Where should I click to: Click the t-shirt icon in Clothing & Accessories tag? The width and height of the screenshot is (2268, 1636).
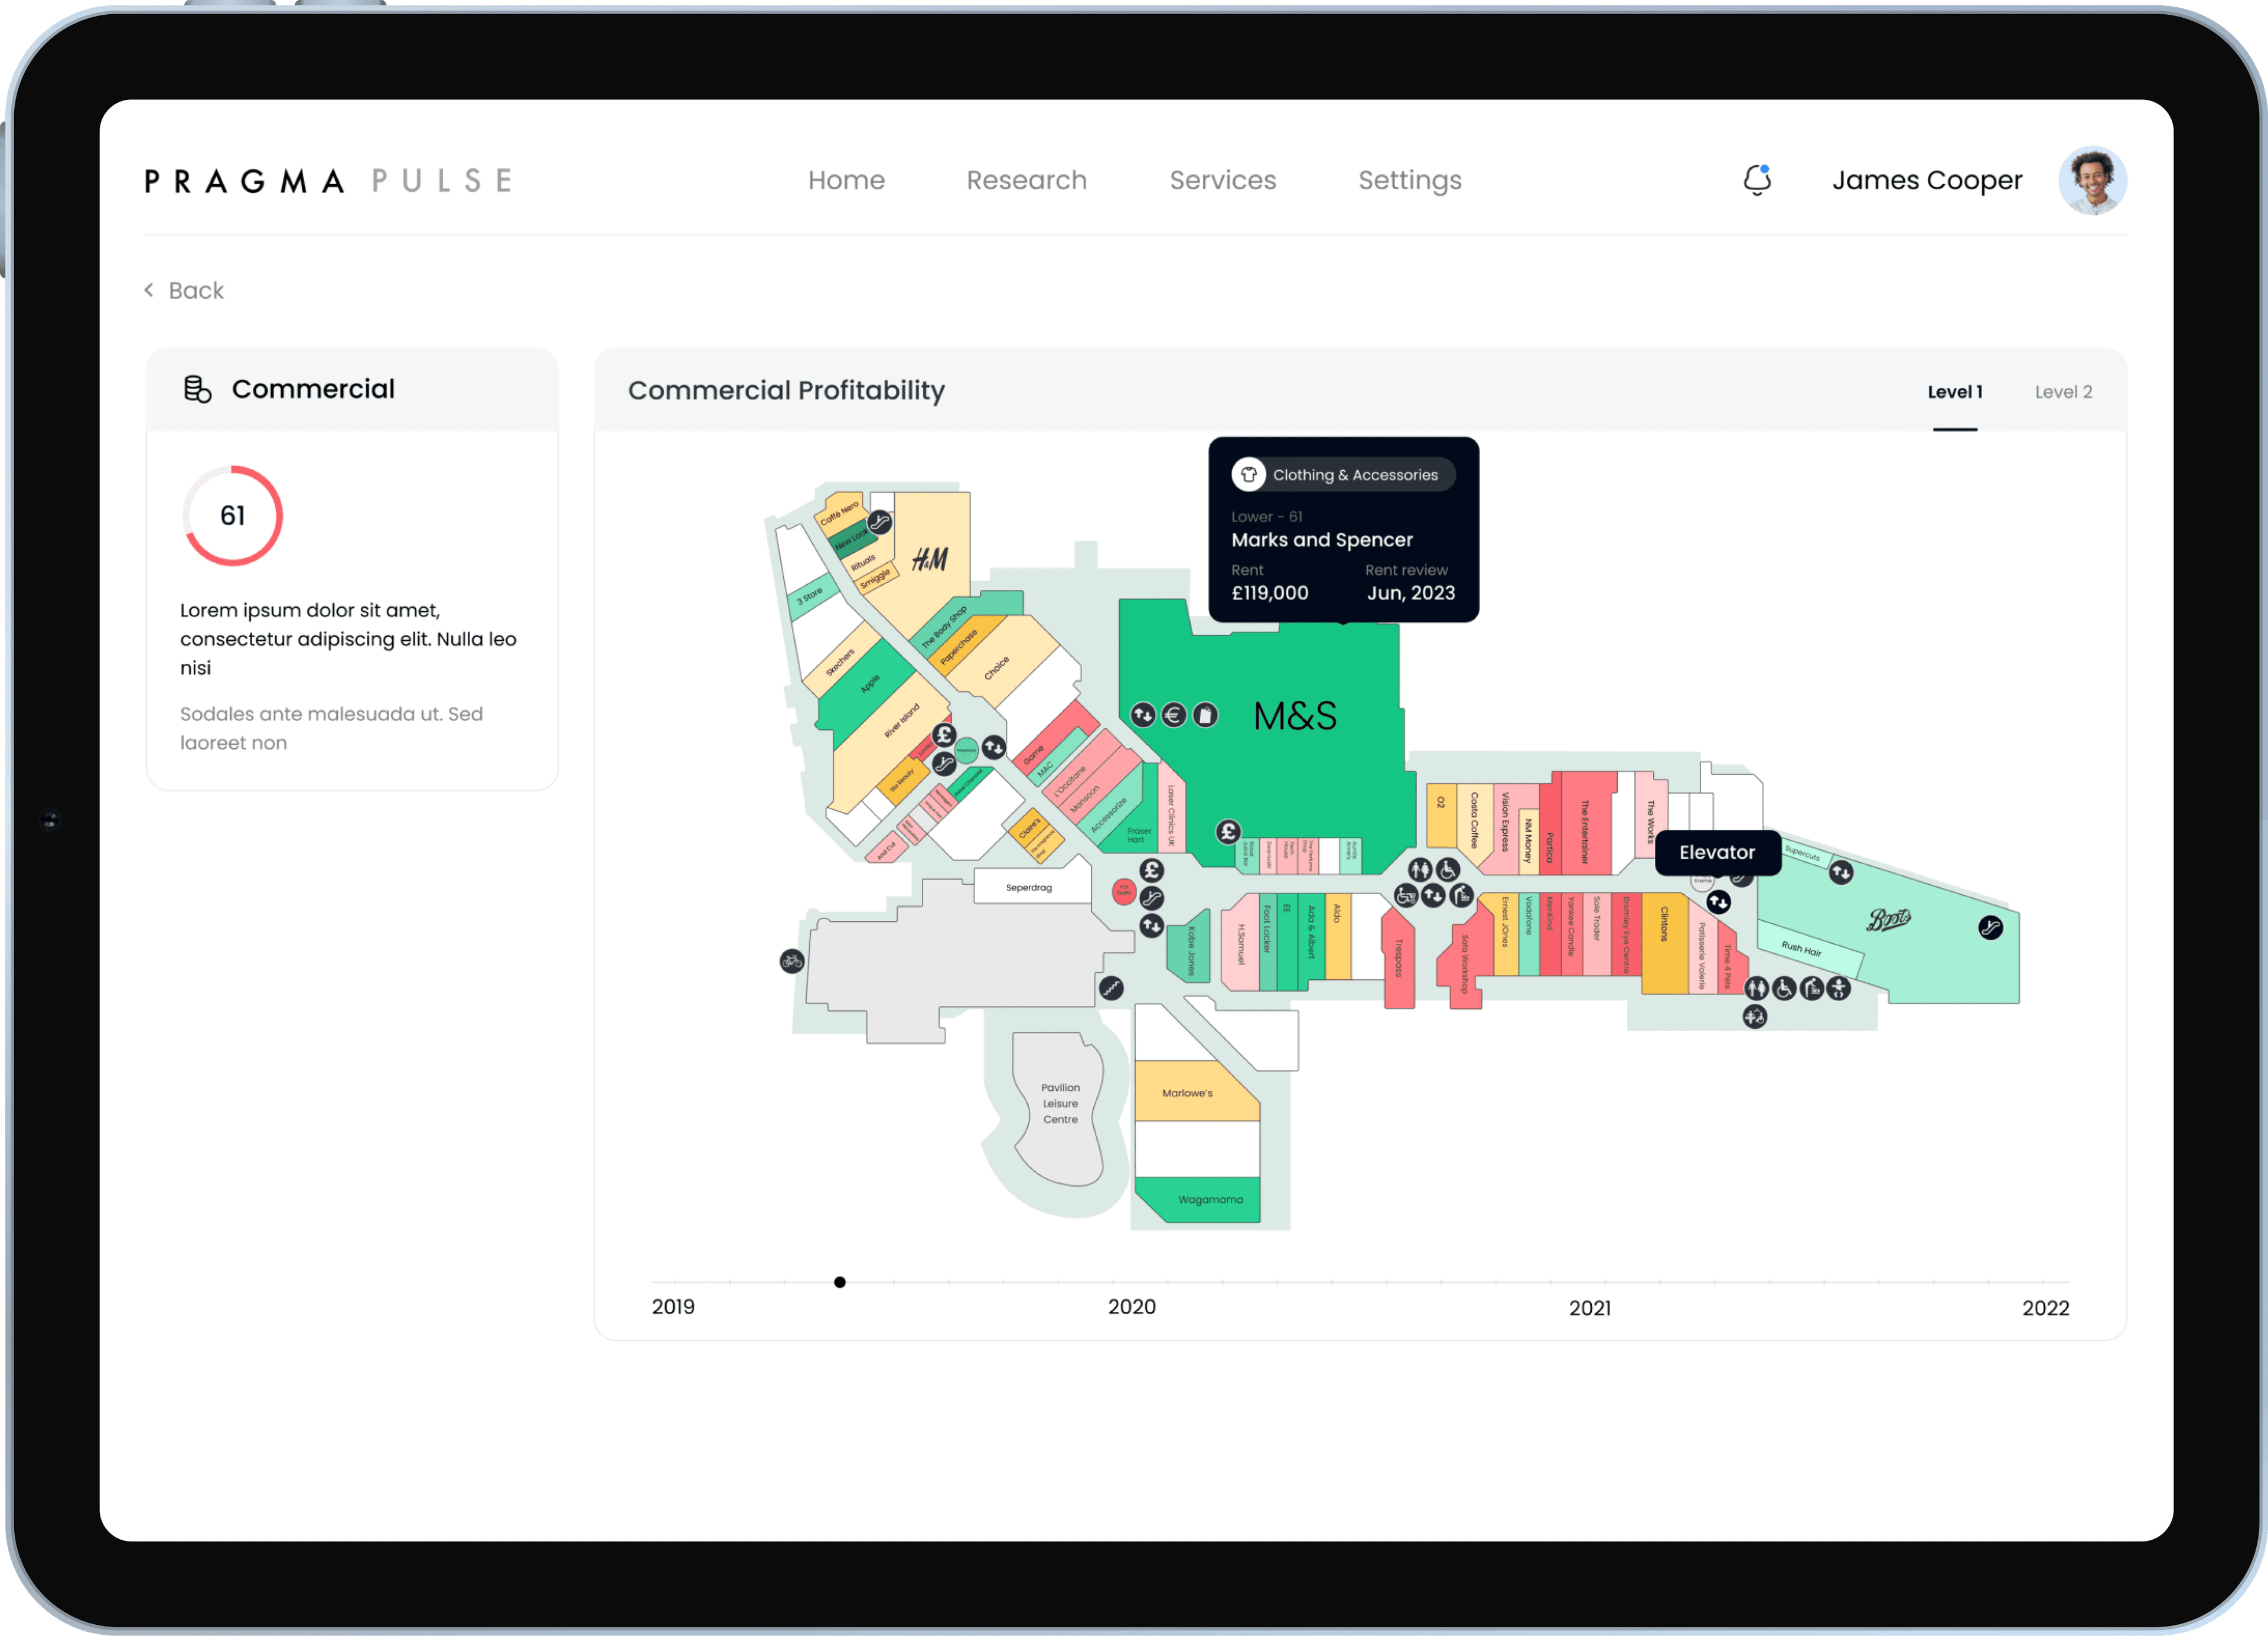(1248, 474)
